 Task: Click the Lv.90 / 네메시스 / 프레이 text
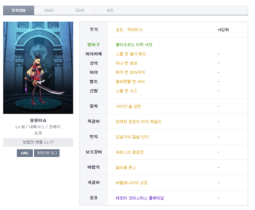[x=38, y=127]
